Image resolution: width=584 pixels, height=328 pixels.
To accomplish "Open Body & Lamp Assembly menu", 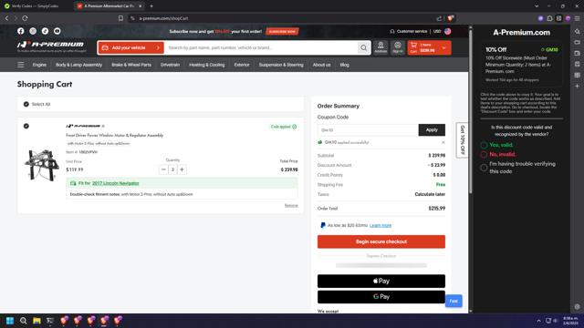I will pyautogui.click(x=78, y=65).
